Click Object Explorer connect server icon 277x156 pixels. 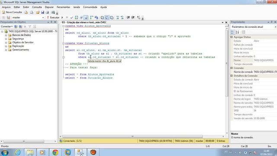(x=16, y=26)
